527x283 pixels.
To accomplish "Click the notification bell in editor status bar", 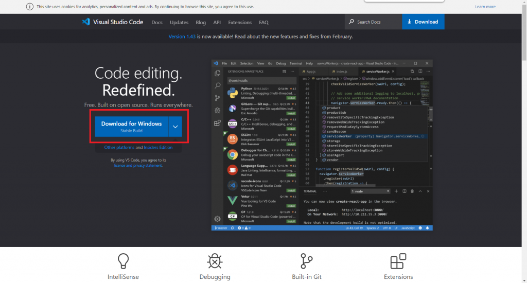I will pyautogui.click(x=428, y=228).
